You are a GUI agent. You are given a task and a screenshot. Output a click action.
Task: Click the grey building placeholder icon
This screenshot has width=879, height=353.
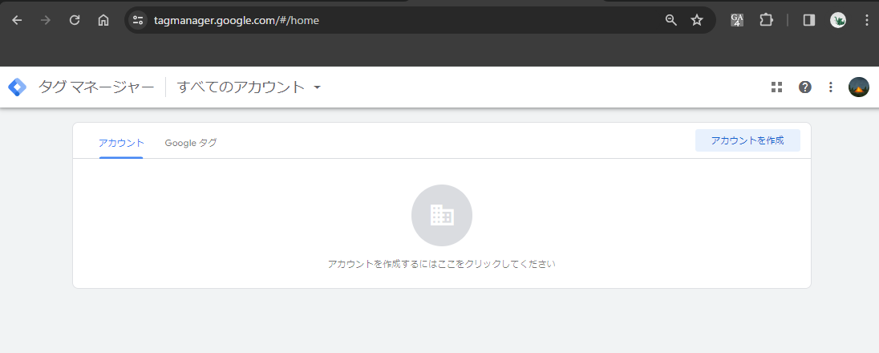[442, 216]
